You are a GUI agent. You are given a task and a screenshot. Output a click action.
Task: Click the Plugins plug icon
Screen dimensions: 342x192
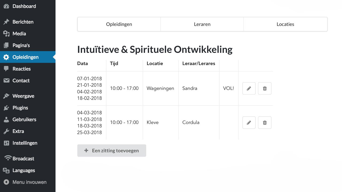pyautogui.click(x=6, y=108)
